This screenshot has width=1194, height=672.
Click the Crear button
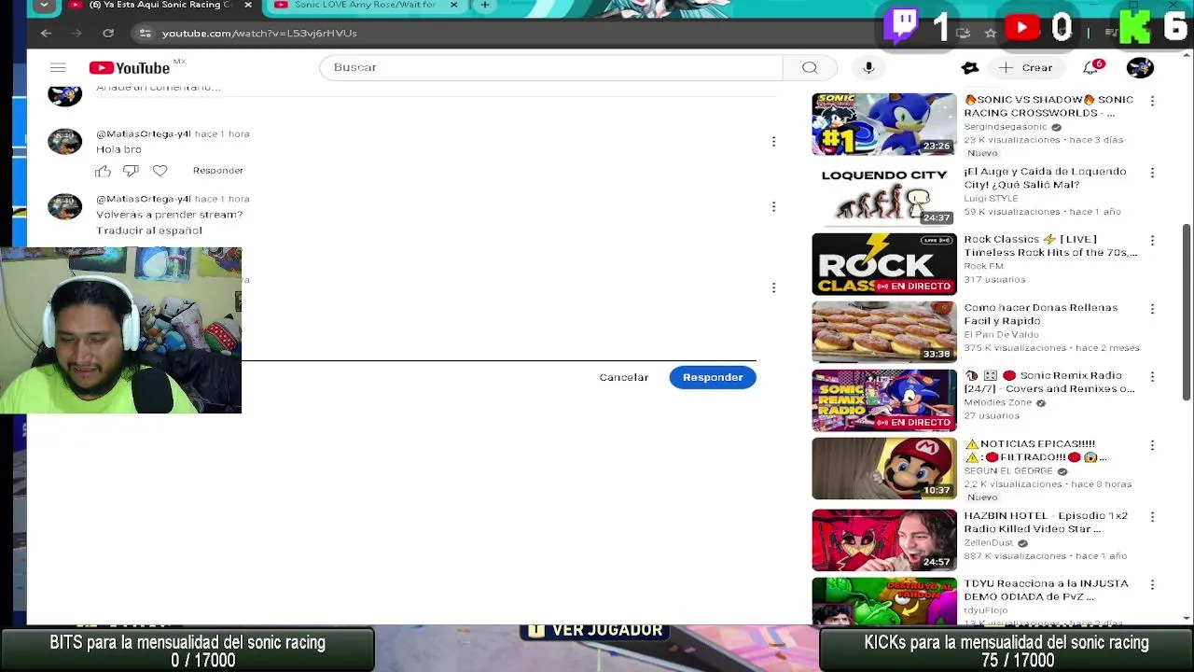(x=1025, y=67)
